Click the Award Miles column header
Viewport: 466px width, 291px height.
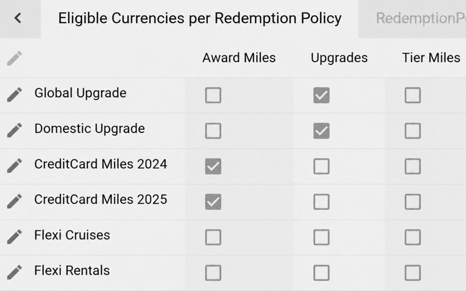pyautogui.click(x=239, y=58)
